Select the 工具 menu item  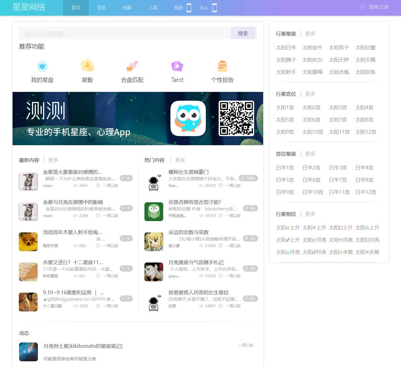pyautogui.click(x=153, y=8)
